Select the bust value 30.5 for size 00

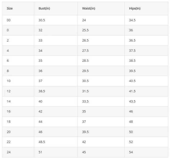click(x=42, y=20)
